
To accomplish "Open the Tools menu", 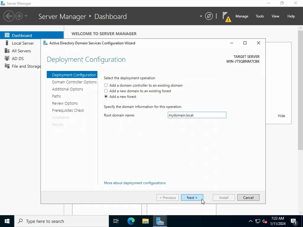I will 260,16.
